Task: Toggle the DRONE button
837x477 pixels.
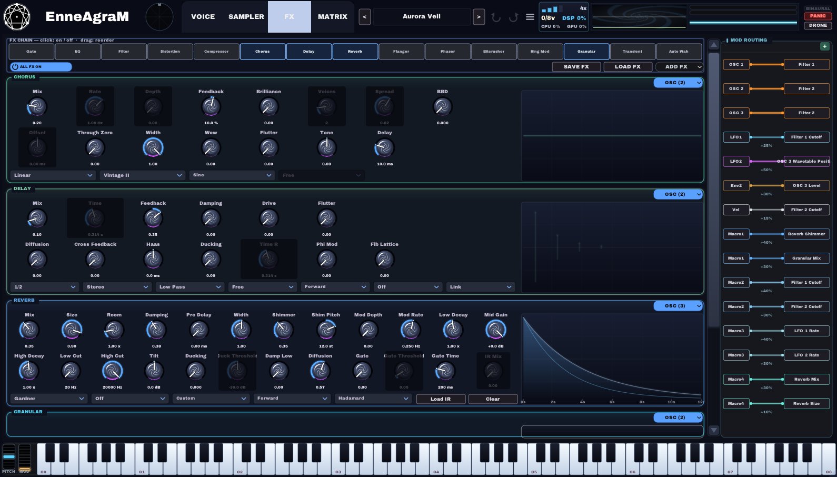Action: pos(818,25)
